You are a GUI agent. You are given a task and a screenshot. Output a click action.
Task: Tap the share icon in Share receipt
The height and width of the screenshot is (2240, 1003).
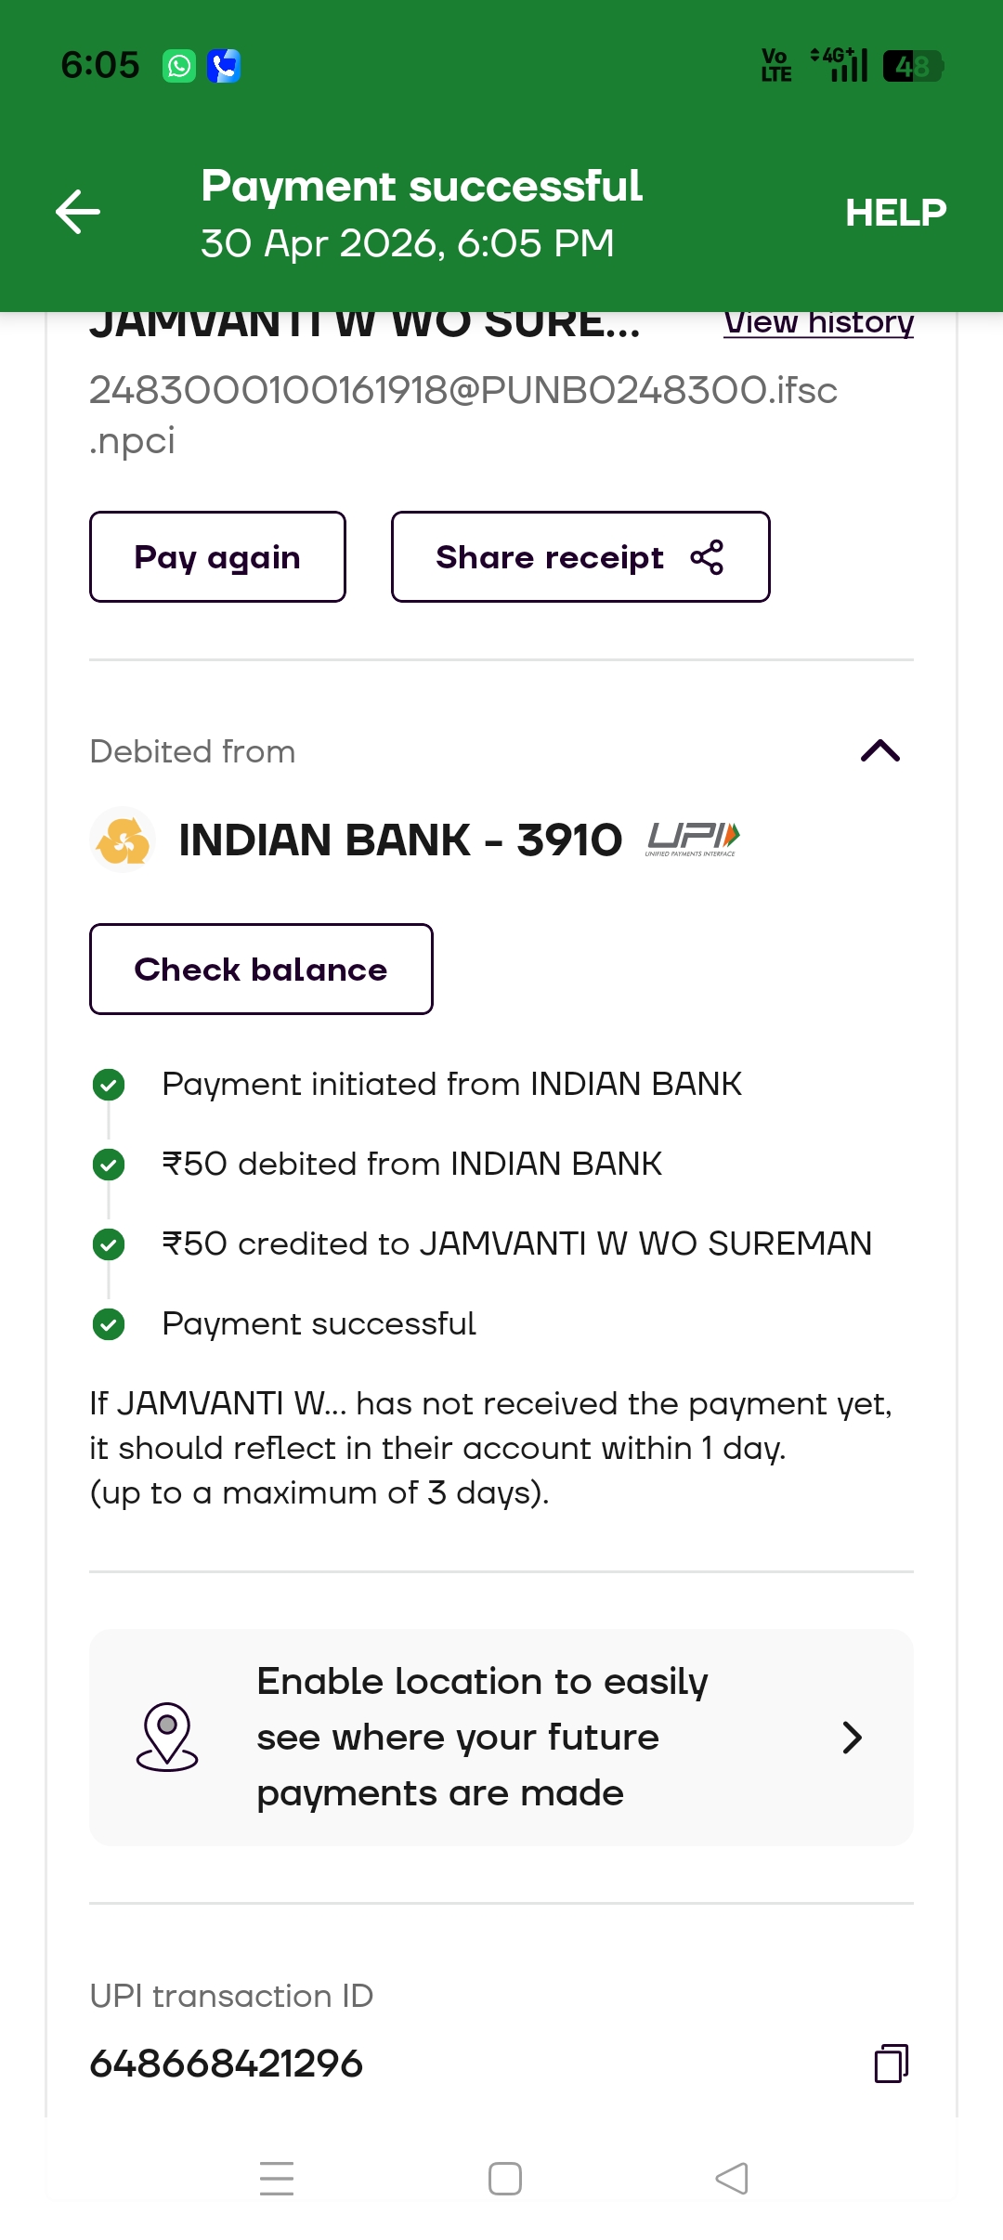click(707, 557)
